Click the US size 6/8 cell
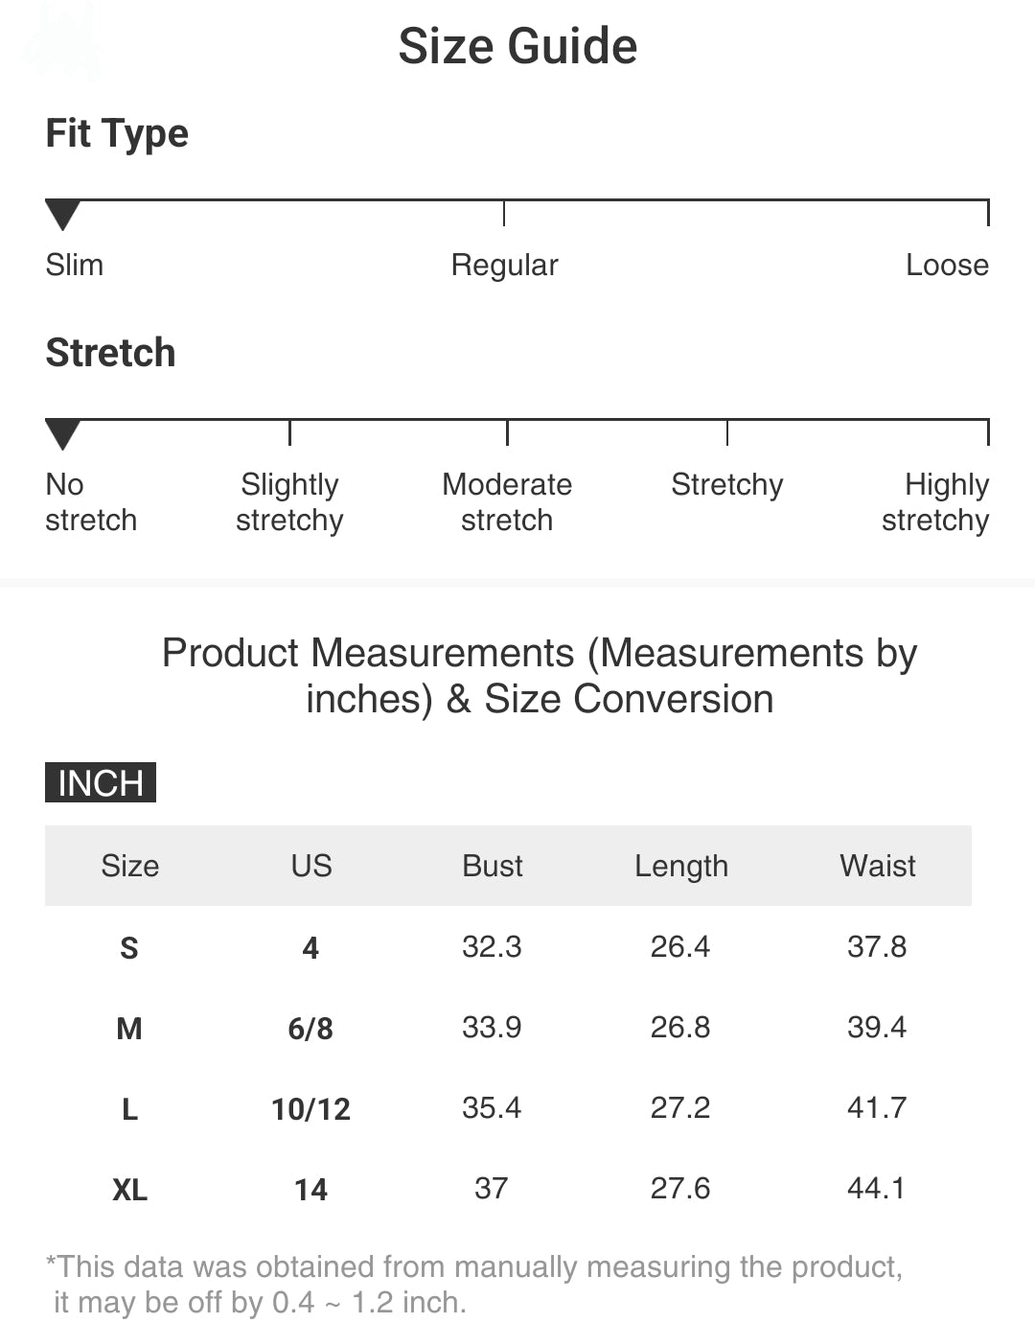1035x1323 pixels. pos(310,1029)
